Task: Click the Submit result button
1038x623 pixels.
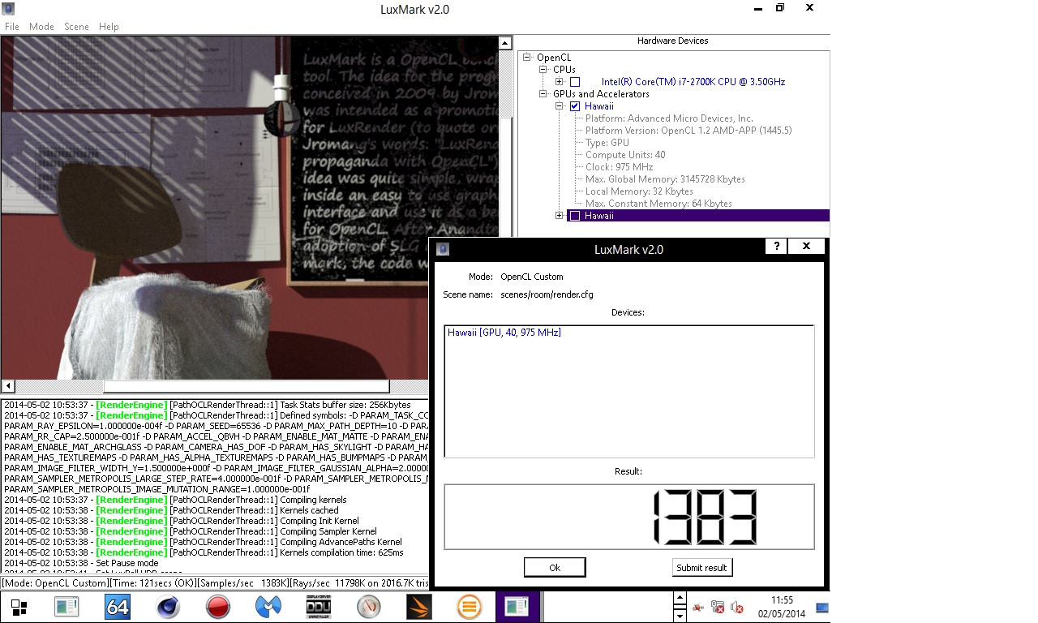Action: coord(702,567)
